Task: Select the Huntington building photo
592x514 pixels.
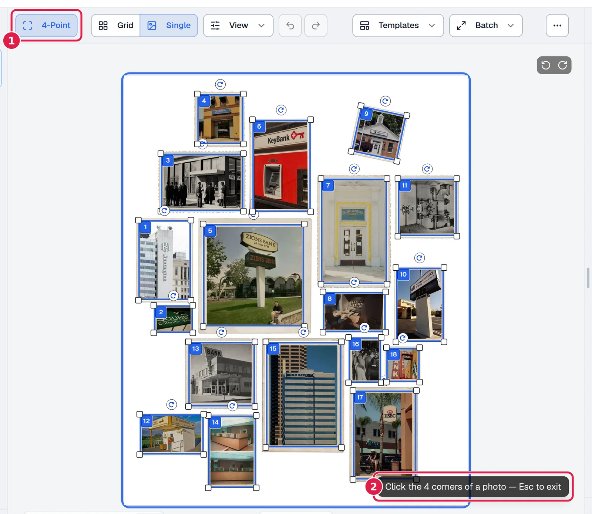Action: coord(165,260)
